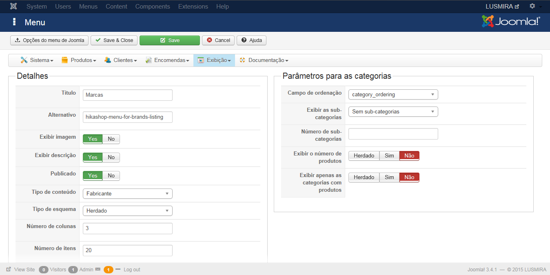Set Exibir imagem to Yes
Viewport: 550px width, 275px height.
coord(93,139)
